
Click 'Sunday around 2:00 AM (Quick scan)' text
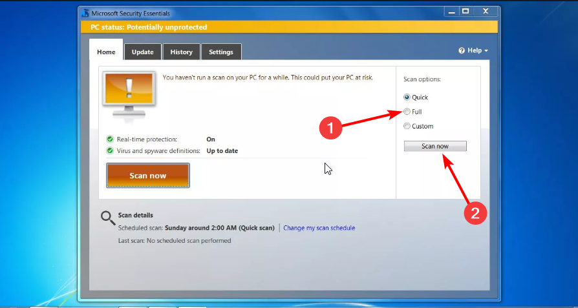point(220,228)
